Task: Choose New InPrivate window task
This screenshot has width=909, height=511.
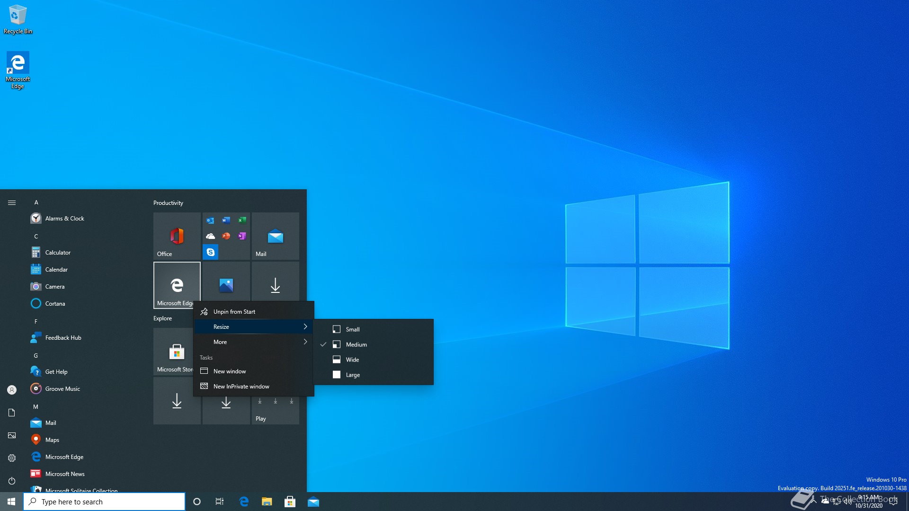Action: [254, 386]
